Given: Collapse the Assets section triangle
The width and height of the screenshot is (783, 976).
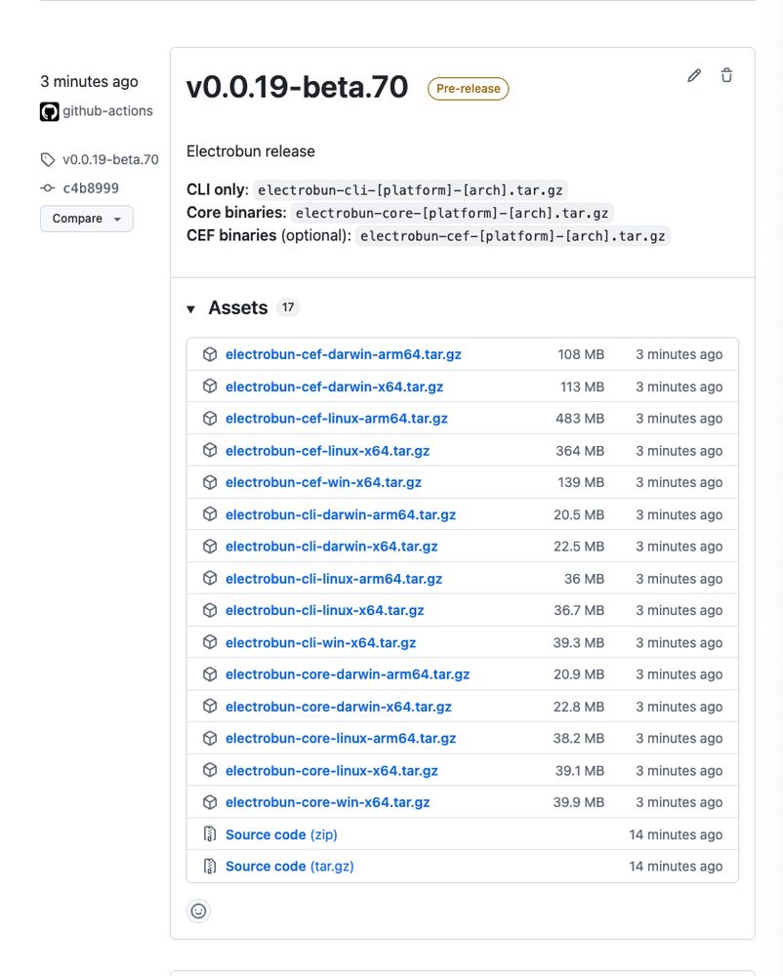Looking at the screenshot, I should 191,308.
